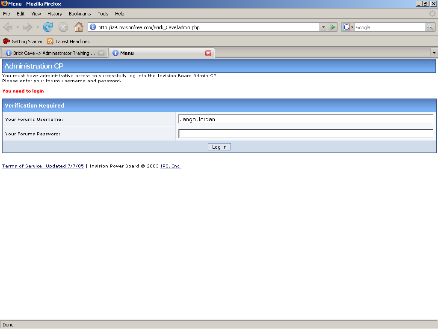The image size is (438, 329).
Task: Click the Forums Password field
Action: [x=306, y=134]
